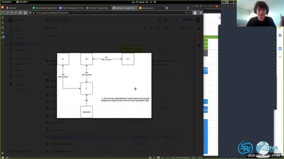This screenshot has width=284, height=159.
Task: Open the browser home page icon
Action: click(x=25, y=13)
